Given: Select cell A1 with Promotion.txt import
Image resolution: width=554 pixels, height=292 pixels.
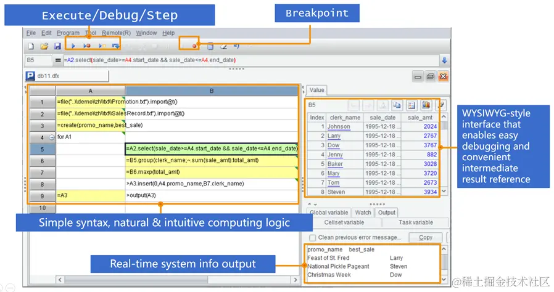Looking at the screenshot, I should tap(91, 102).
